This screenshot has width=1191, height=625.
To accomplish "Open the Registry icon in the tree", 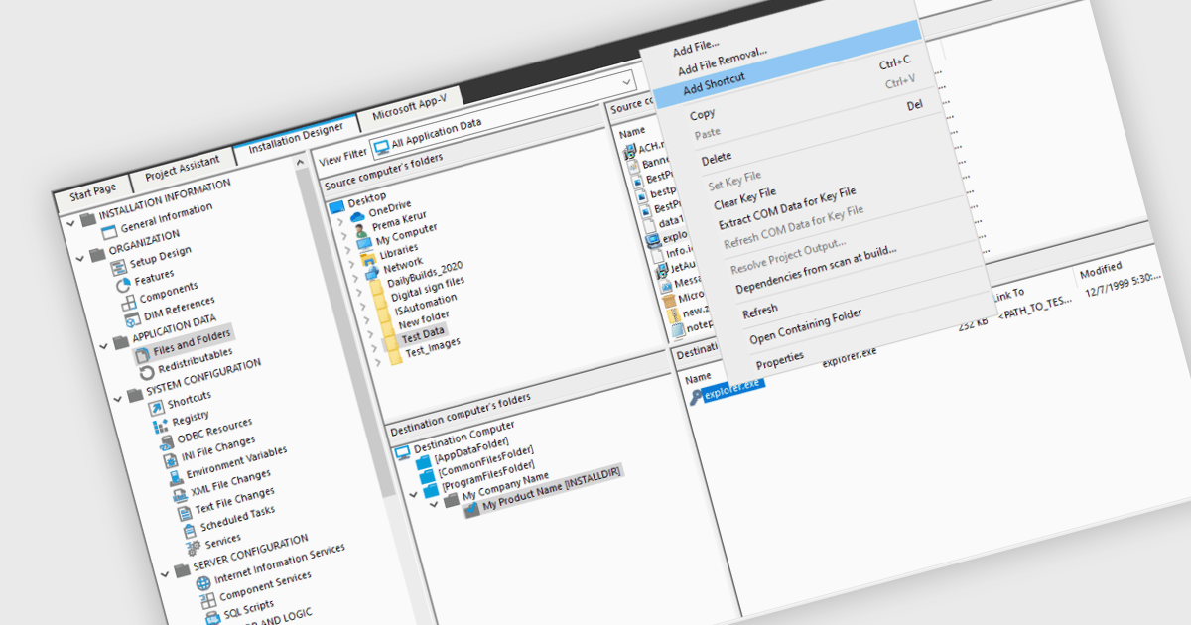I will coord(160,428).
